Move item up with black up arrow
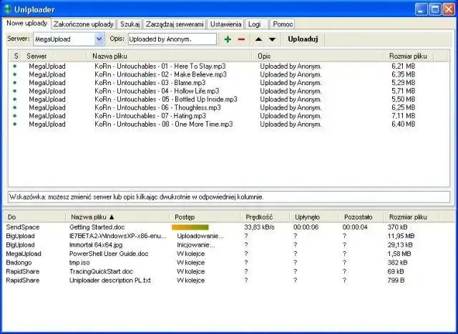The image size is (458, 334). click(x=258, y=39)
